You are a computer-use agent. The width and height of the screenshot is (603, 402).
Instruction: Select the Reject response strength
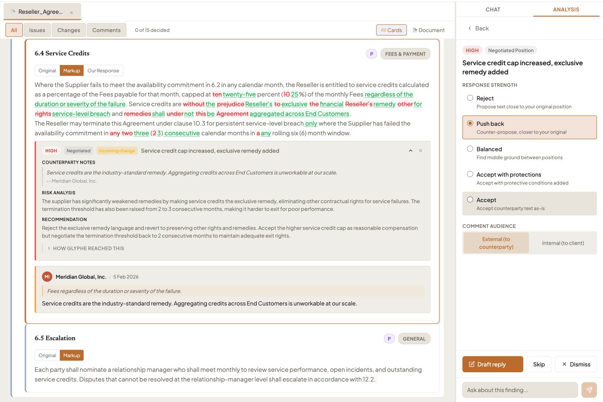470,98
